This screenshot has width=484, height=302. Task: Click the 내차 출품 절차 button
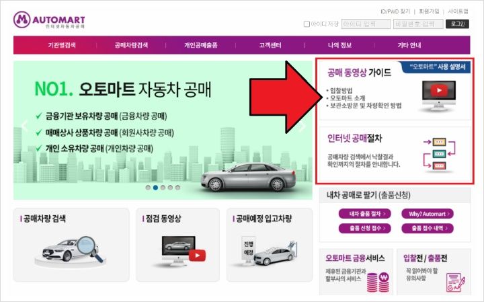point(365,213)
